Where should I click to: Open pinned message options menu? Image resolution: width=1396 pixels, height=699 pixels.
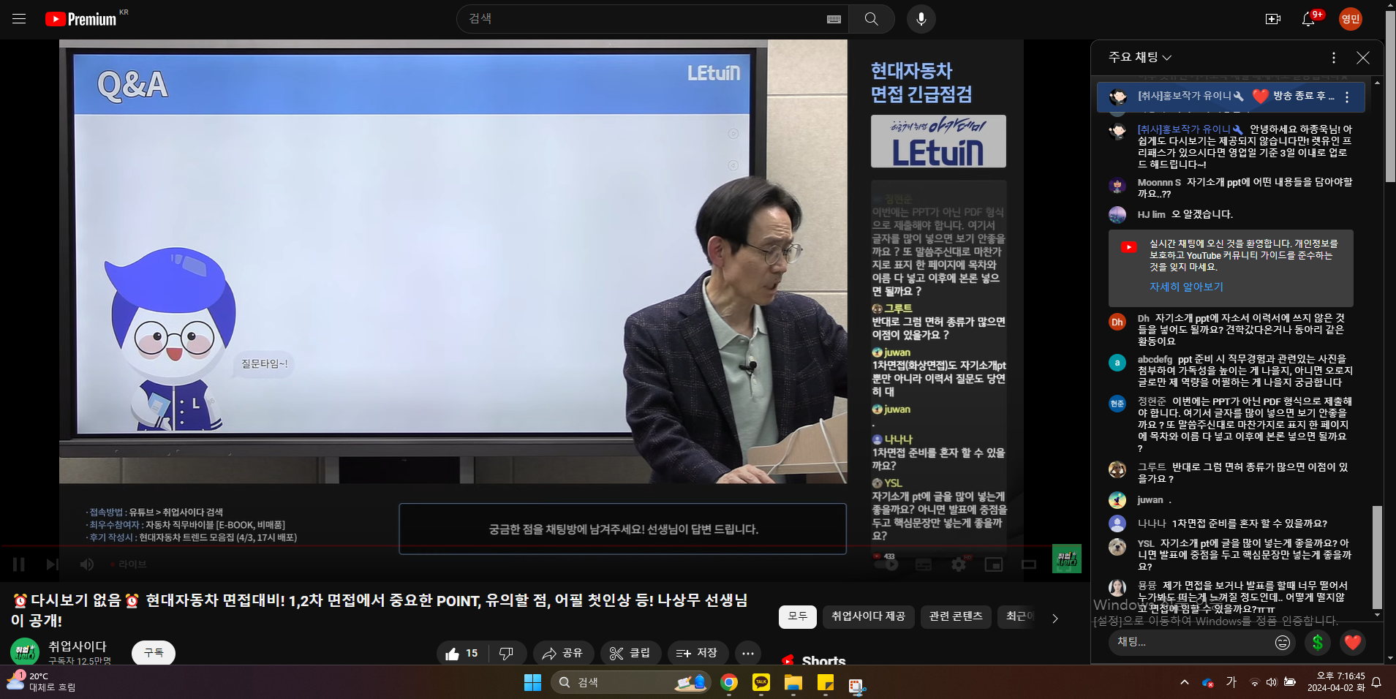tap(1347, 97)
